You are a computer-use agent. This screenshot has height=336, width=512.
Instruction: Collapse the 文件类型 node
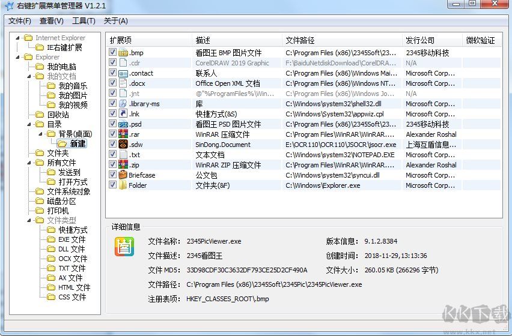29,220
